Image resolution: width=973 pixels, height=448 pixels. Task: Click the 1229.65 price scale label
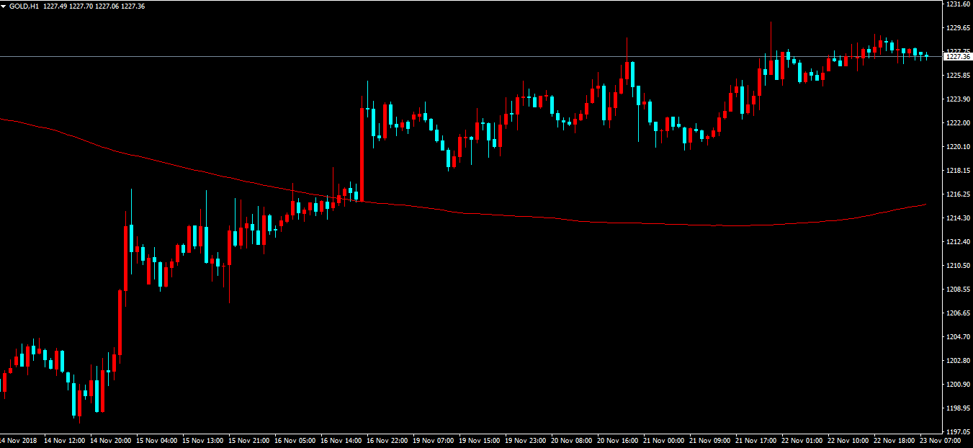(x=957, y=28)
